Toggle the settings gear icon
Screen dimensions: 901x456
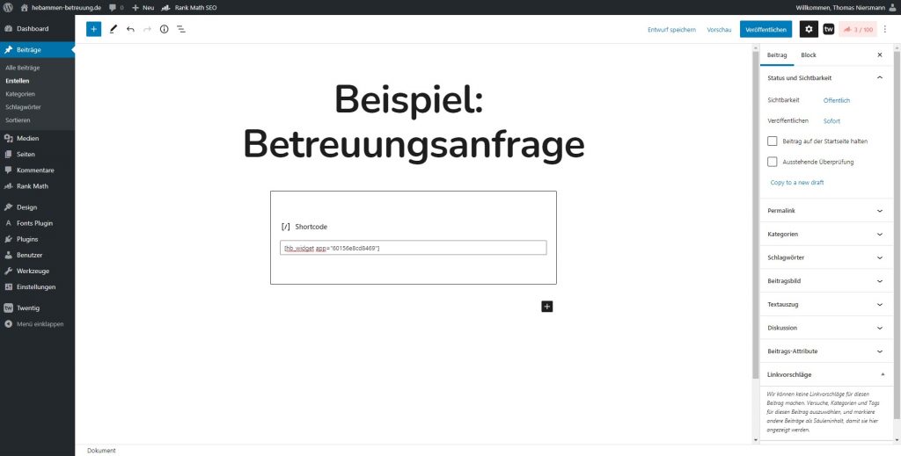pyautogui.click(x=809, y=29)
